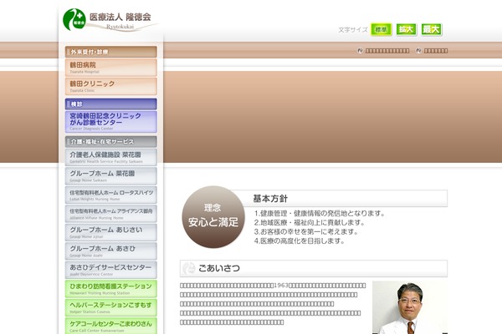The image size is (502, 334).
Task: Open the 鶴田クリニック Tsuruta Clinic item
Action: coord(110,86)
